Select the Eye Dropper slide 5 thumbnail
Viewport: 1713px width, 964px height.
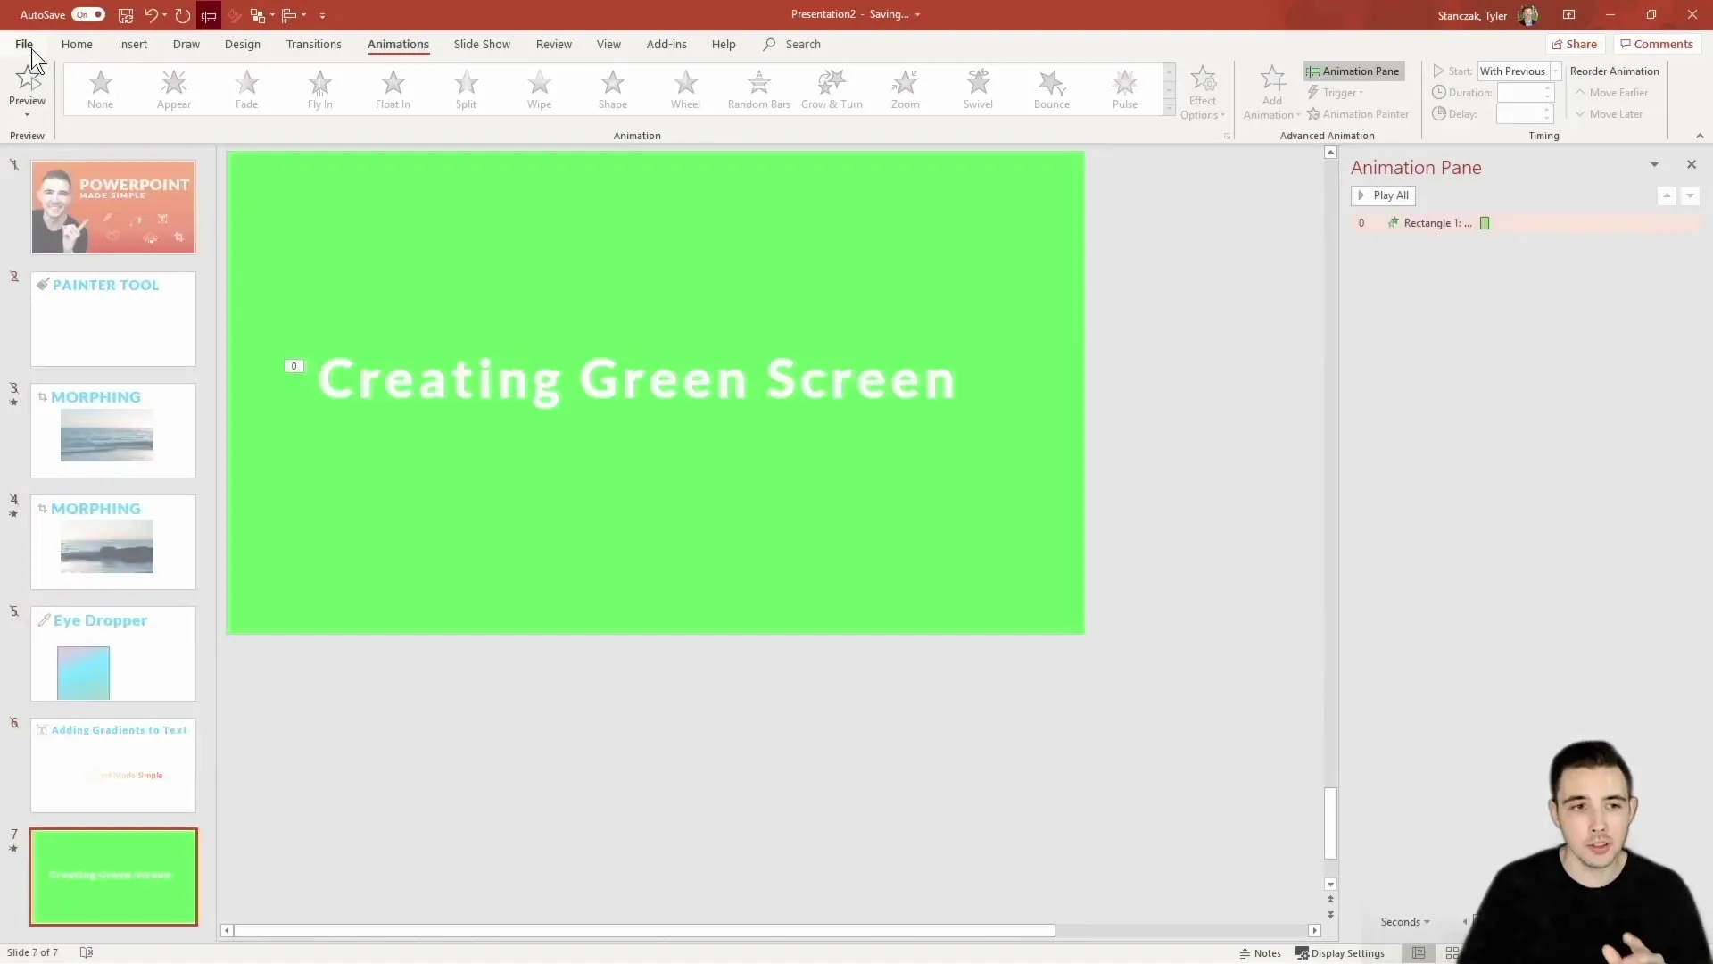113,653
